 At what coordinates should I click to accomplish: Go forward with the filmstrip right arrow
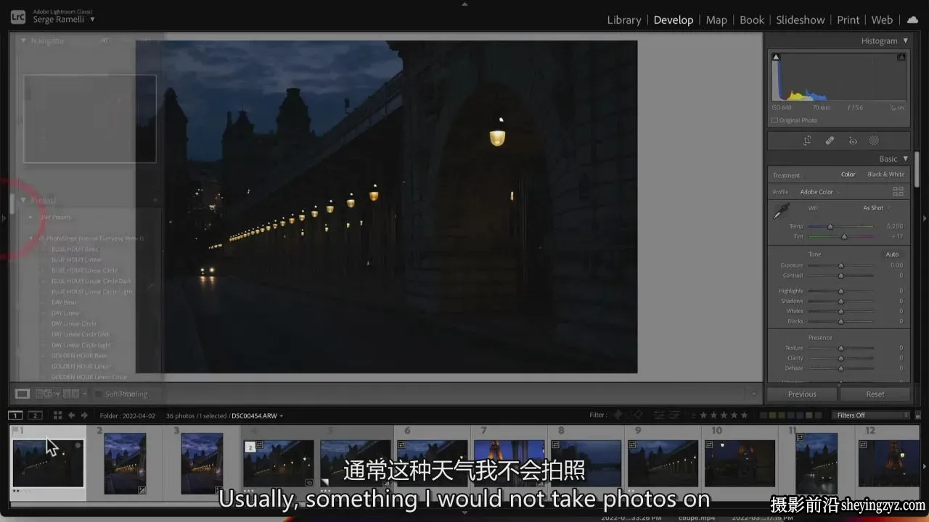(84, 415)
